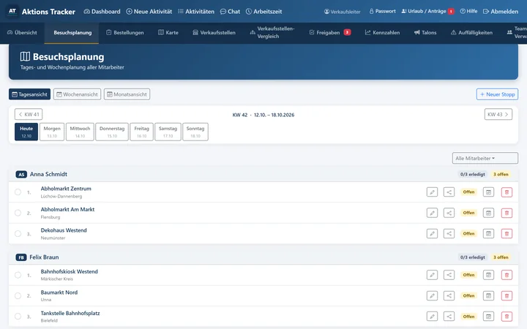Open the Verkaufsleiter profile
Viewport: 527px width, 329px height.
coord(342,12)
